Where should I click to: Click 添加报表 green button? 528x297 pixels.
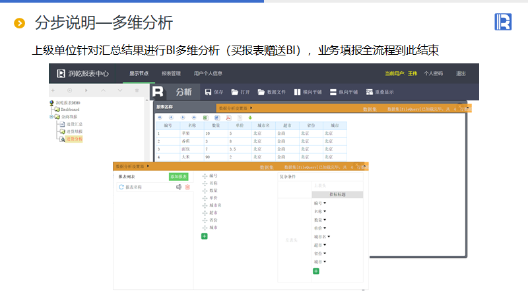178,176
